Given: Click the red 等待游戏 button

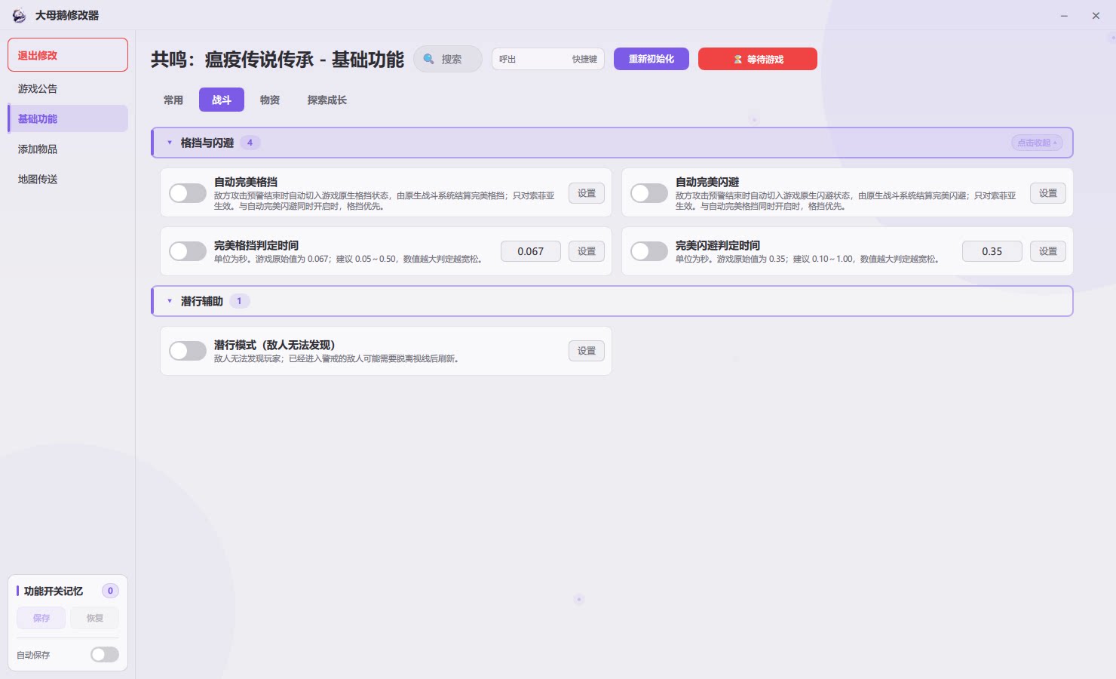Looking at the screenshot, I should tap(758, 59).
